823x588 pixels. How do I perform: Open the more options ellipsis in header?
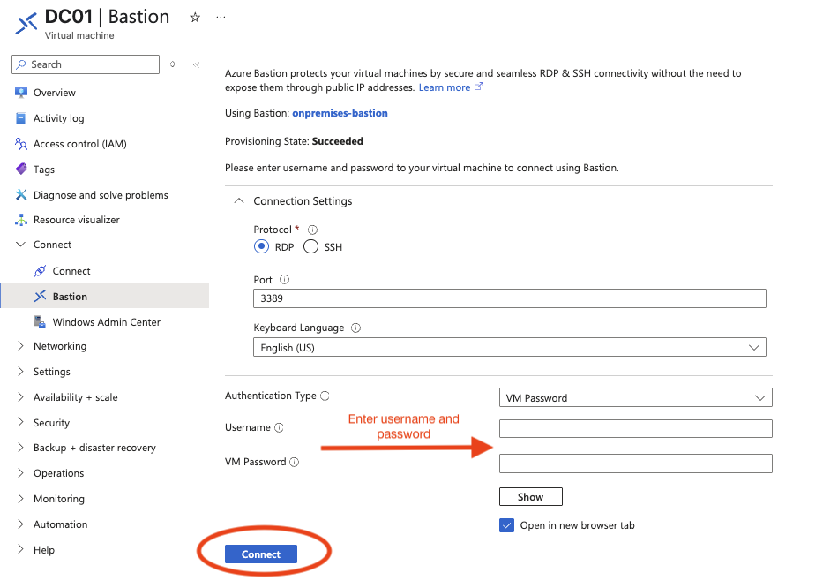coord(221,18)
